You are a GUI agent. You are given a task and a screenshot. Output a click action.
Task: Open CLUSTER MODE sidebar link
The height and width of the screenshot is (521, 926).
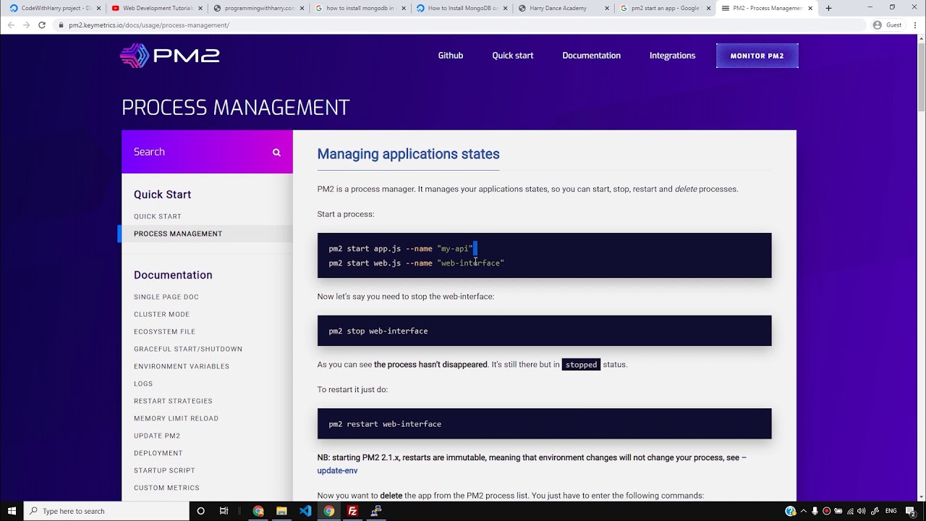point(161,314)
